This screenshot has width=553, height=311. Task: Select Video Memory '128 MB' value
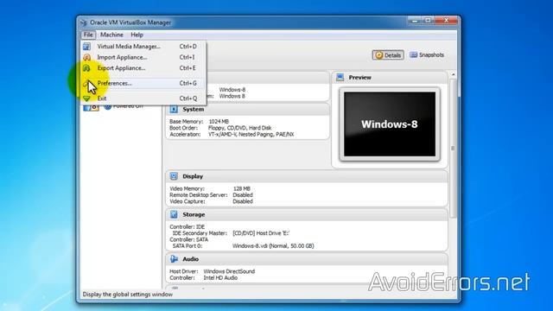pyautogui.click(x=242, y=188)
